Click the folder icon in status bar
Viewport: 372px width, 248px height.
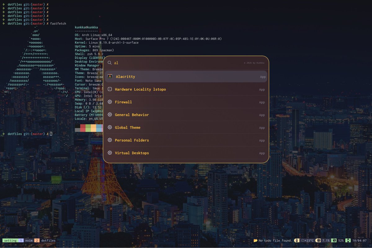pos(255,241)
